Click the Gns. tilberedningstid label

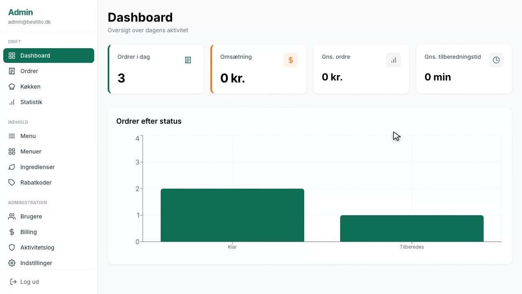point(453,57)
